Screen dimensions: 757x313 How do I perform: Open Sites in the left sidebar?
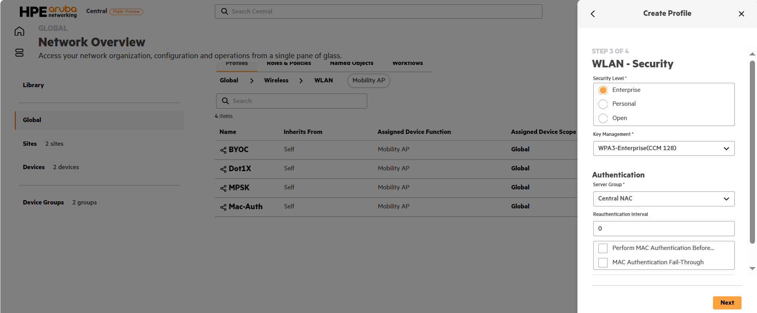pyautogui.click(x=30, y=144)
